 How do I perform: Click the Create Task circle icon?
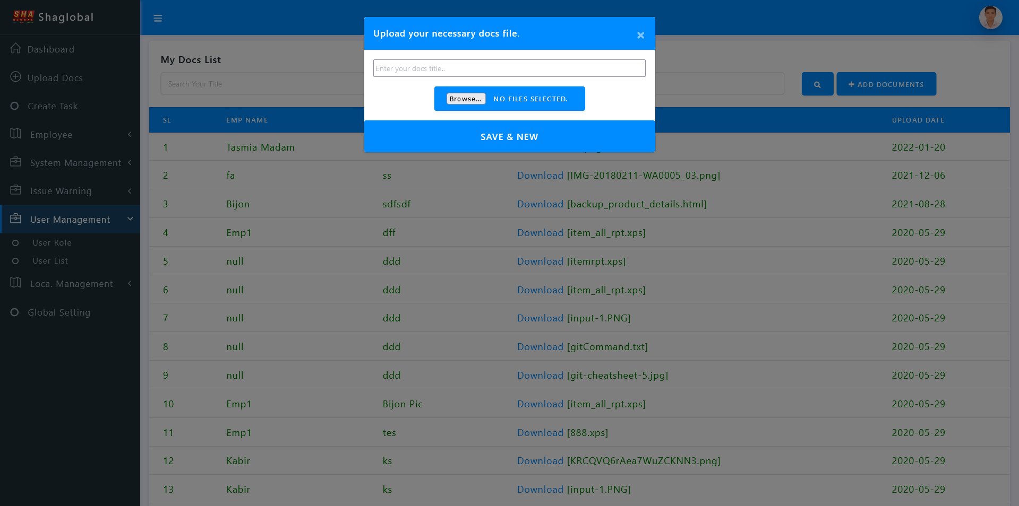(x=15, y=106)
